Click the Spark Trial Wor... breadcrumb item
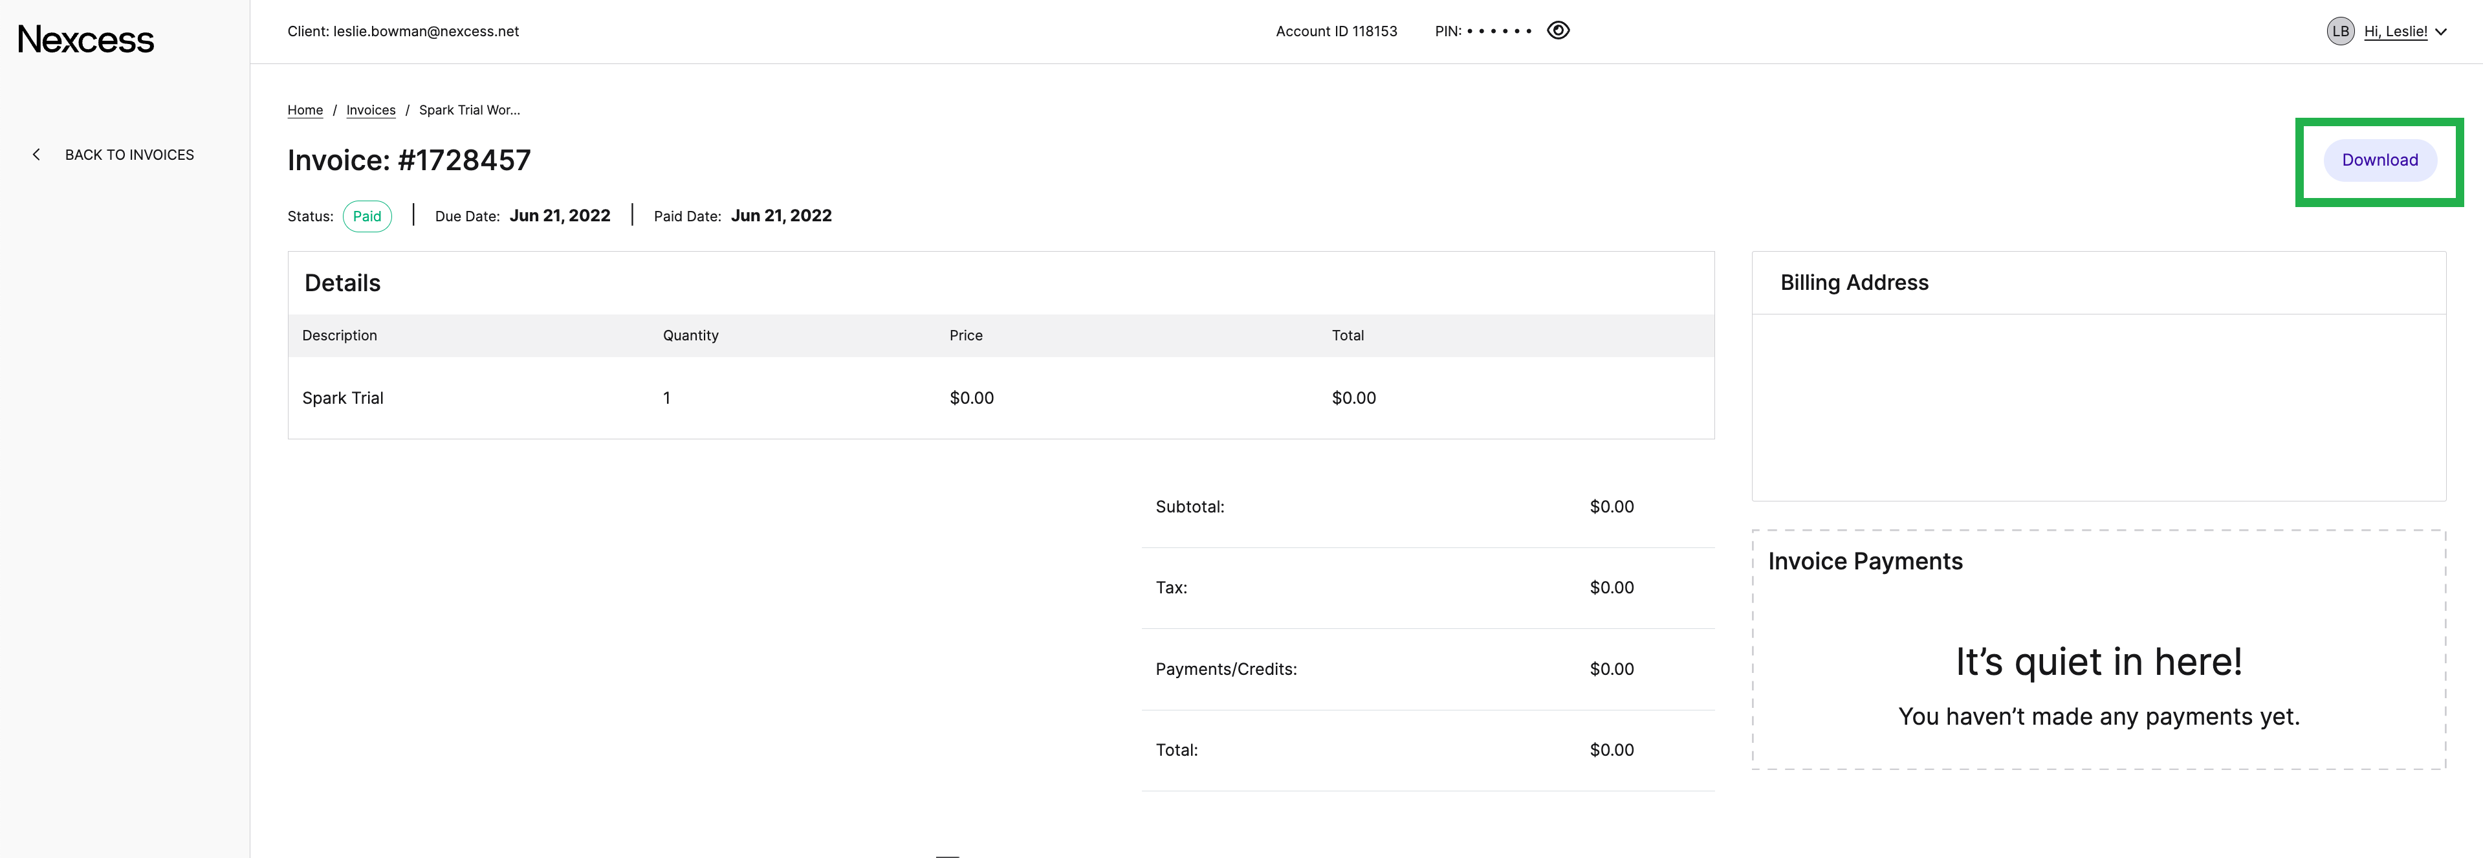The width and height of the screenshot is (2483, 858). point(468,110)
